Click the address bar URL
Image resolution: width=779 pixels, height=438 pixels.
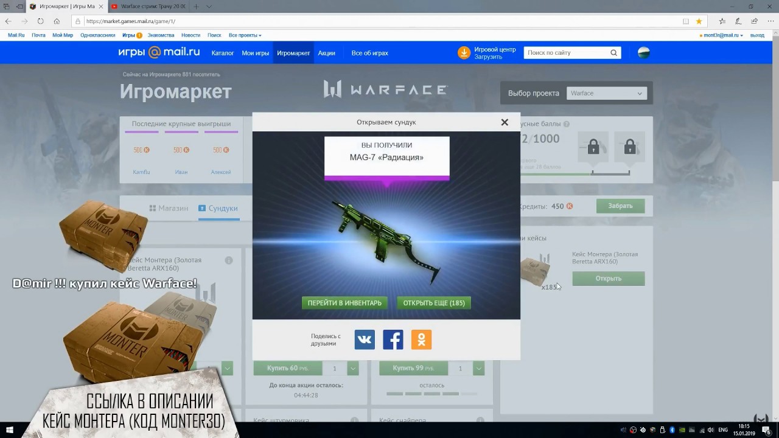(131, 21)
